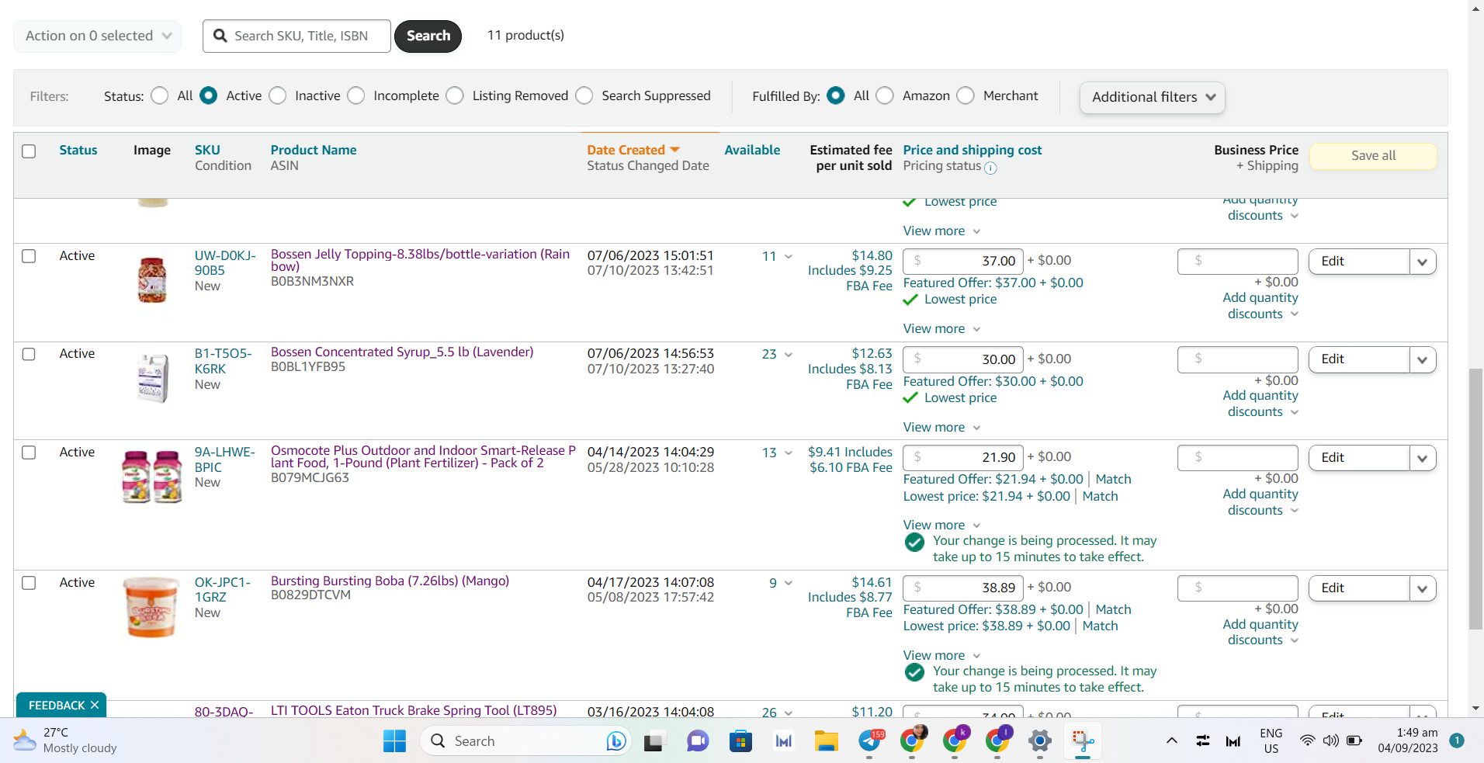
Task: Tick the checkbox for the Lavender Syrup row
Action: 29,354
